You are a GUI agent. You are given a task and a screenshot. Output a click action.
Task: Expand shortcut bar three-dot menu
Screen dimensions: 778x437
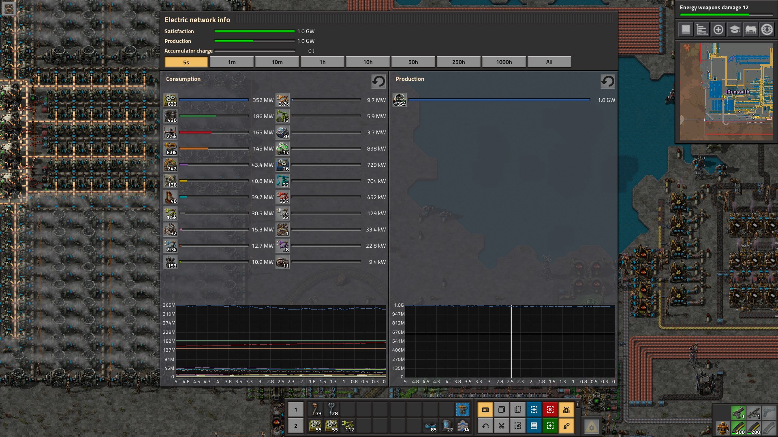(x=578, y=405)
